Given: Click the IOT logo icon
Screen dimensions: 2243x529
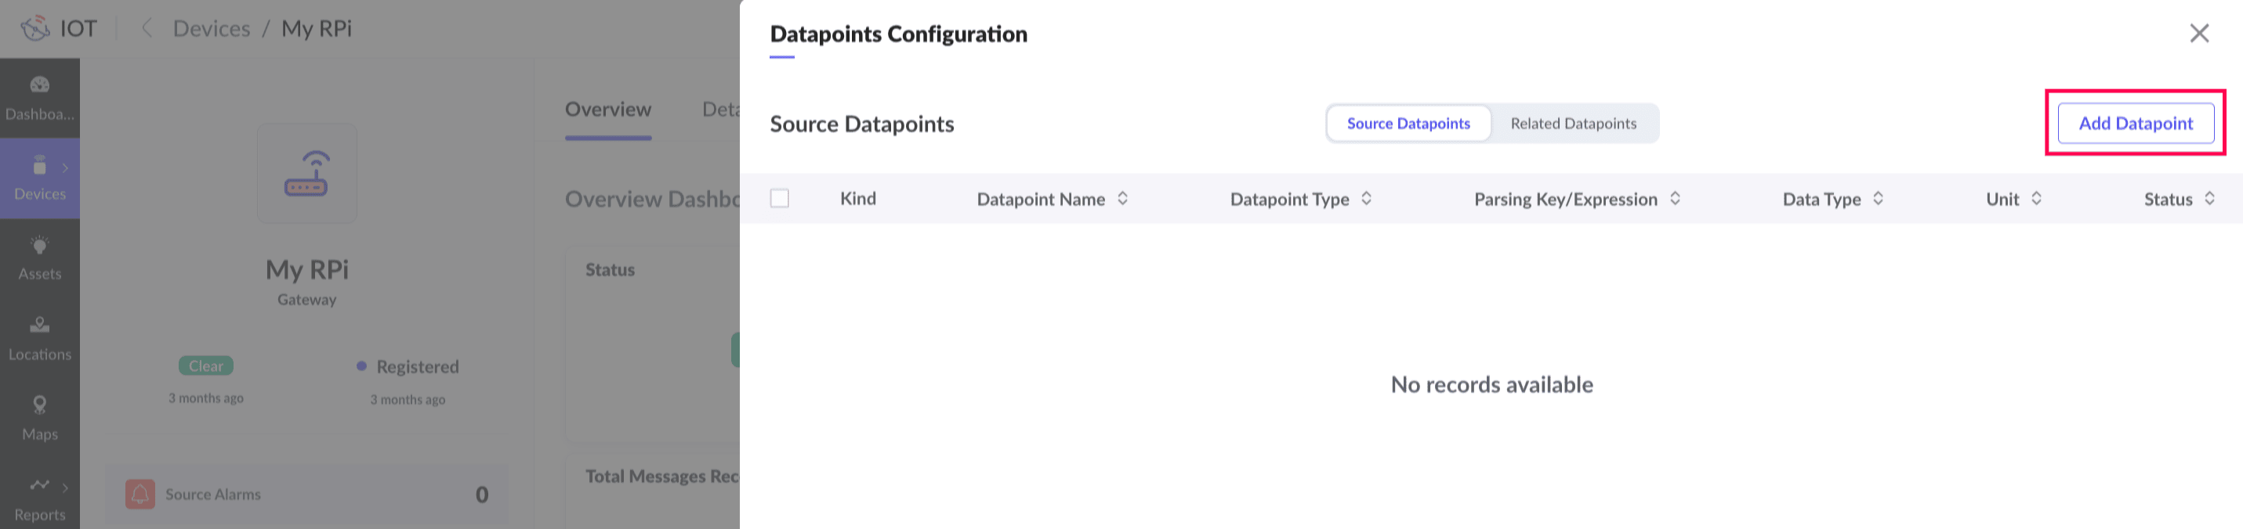Looking at the screenshot, I should tap(36, 29).
